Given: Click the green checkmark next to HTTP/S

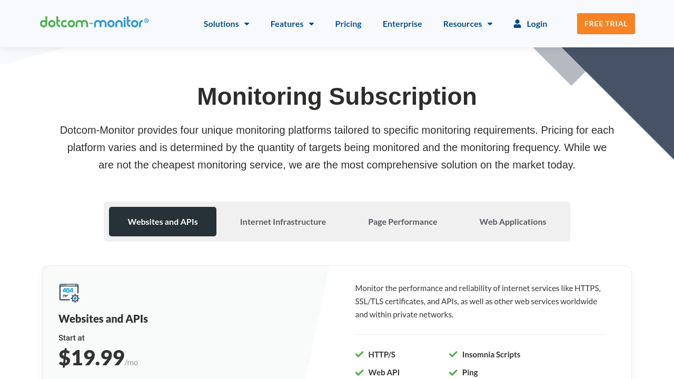Looking at the screenshot, I should (360, 354).
